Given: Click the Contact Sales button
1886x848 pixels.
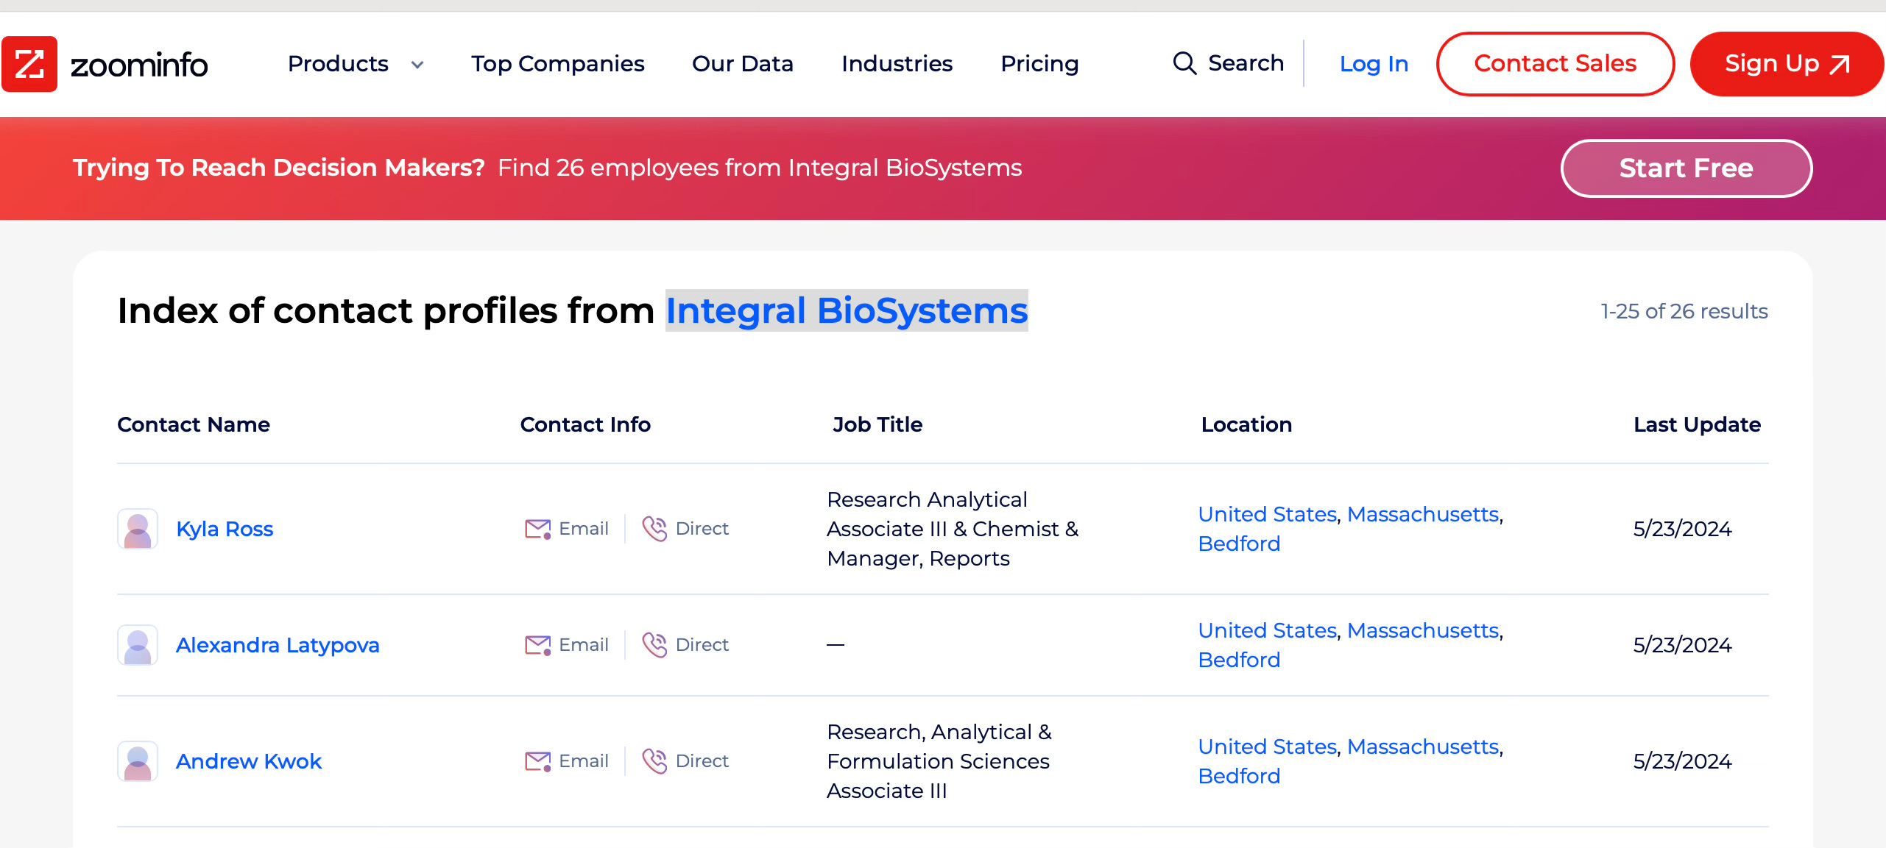Looking at the screenshot, I should [x=1555, y=63].
